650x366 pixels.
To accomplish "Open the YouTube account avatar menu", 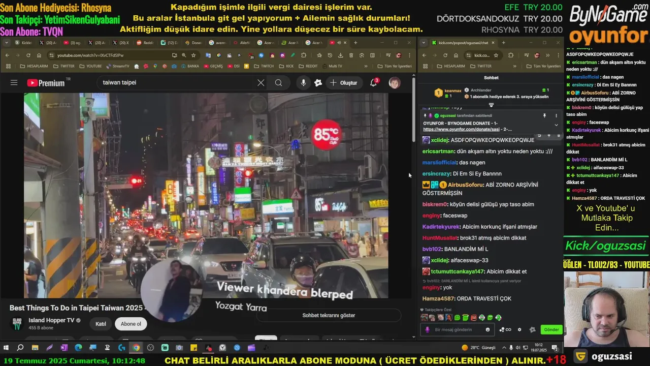I will 395,82.
